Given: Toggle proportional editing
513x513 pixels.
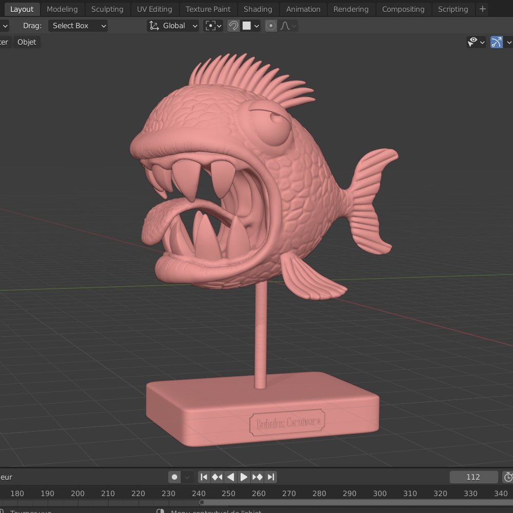Looking at the screenshot, I should point(271,26).
